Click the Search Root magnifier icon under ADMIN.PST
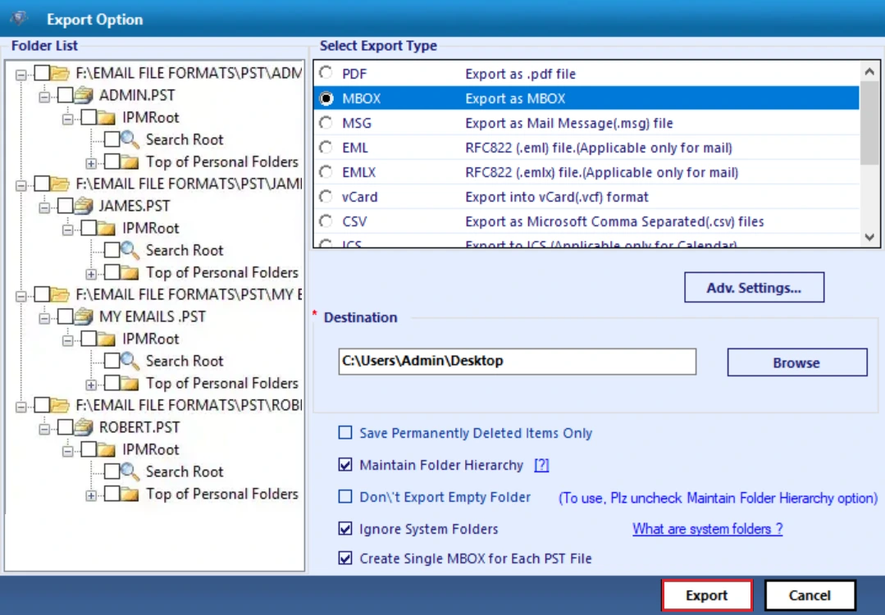 (x=130, y=139)
